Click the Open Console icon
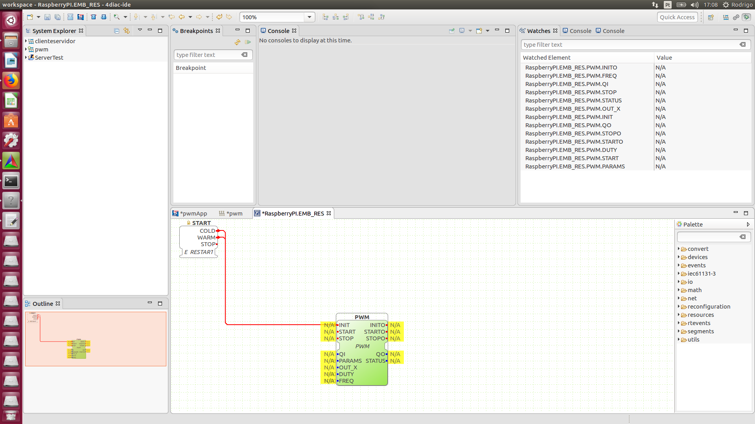Image resolution: width=755 pixels, height=424 pixels. [x=479, y=31]
